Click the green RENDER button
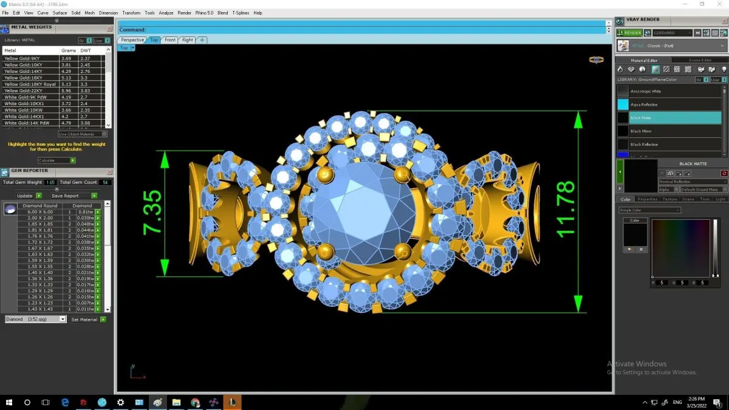Viewport: 729px width, 410px height. tap(629, 33)
